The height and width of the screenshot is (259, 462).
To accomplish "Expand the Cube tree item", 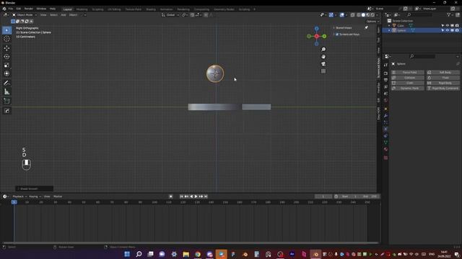I will click(x=389, y=26).
